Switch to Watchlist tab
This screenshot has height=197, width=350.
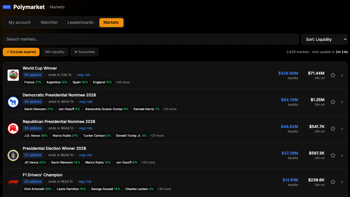pos(49,22)
